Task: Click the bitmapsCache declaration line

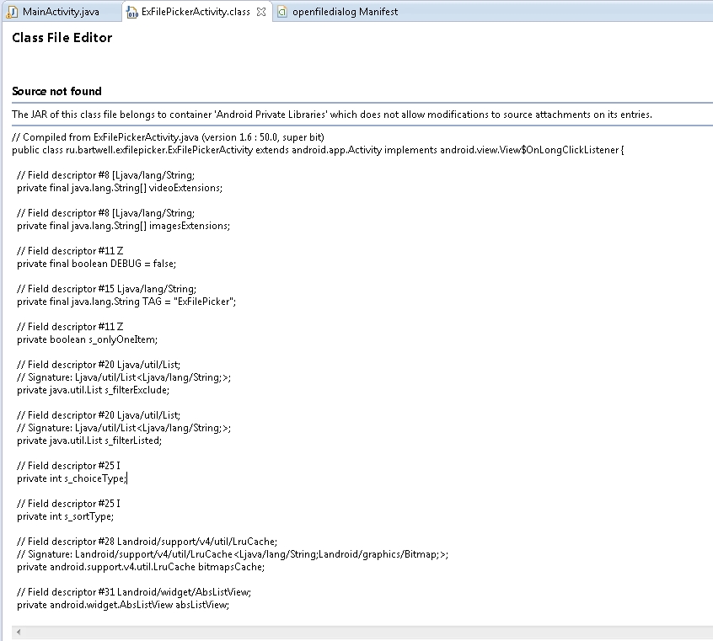Action: coord(141,567)
